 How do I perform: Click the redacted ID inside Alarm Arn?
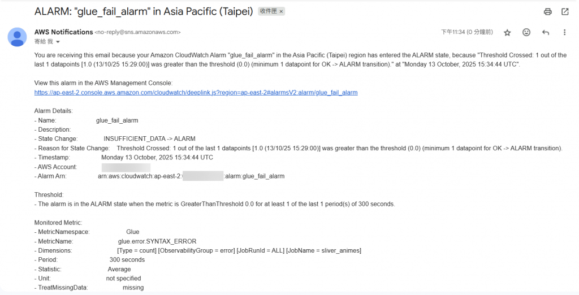[x=203, y=176]
